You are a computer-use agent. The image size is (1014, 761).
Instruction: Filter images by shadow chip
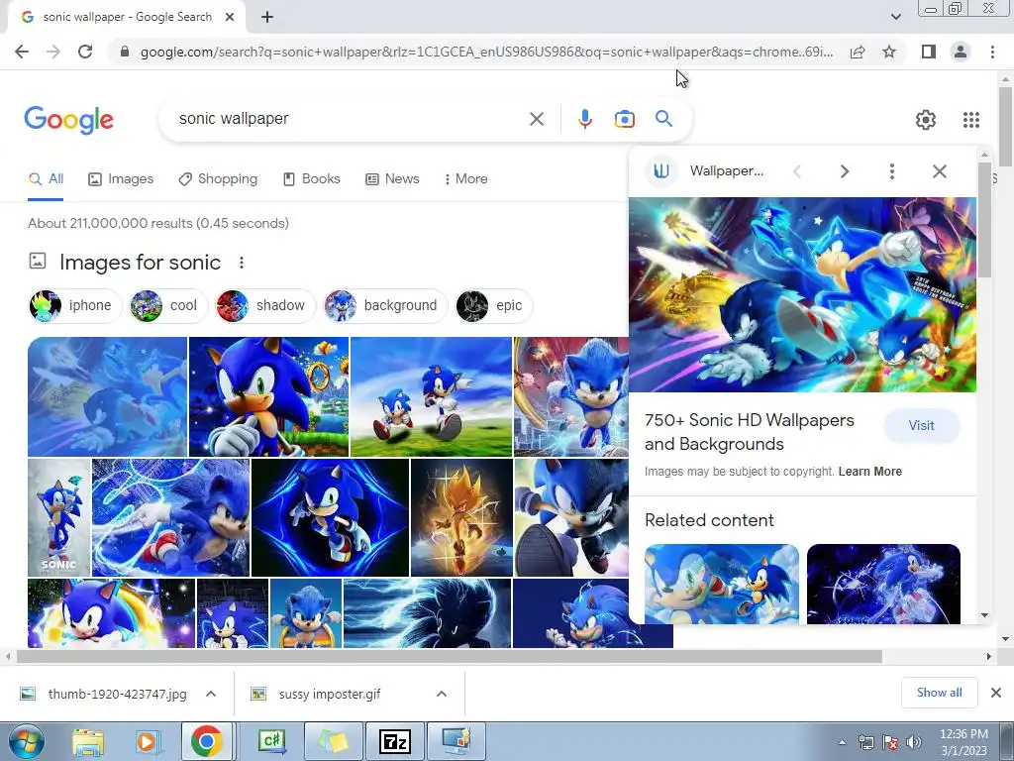coord(265,305)
